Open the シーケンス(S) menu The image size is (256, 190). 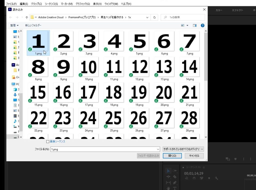tap(51, 4)
